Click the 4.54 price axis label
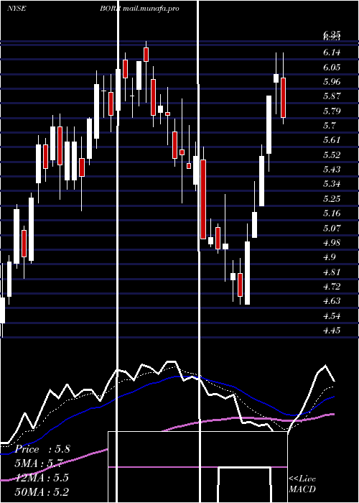Image resolution: width=359 pixels, height=503 pixels. [x=332, y=316]
